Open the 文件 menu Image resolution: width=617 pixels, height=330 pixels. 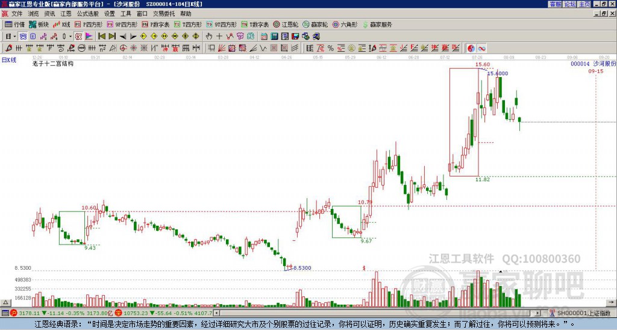17,14
